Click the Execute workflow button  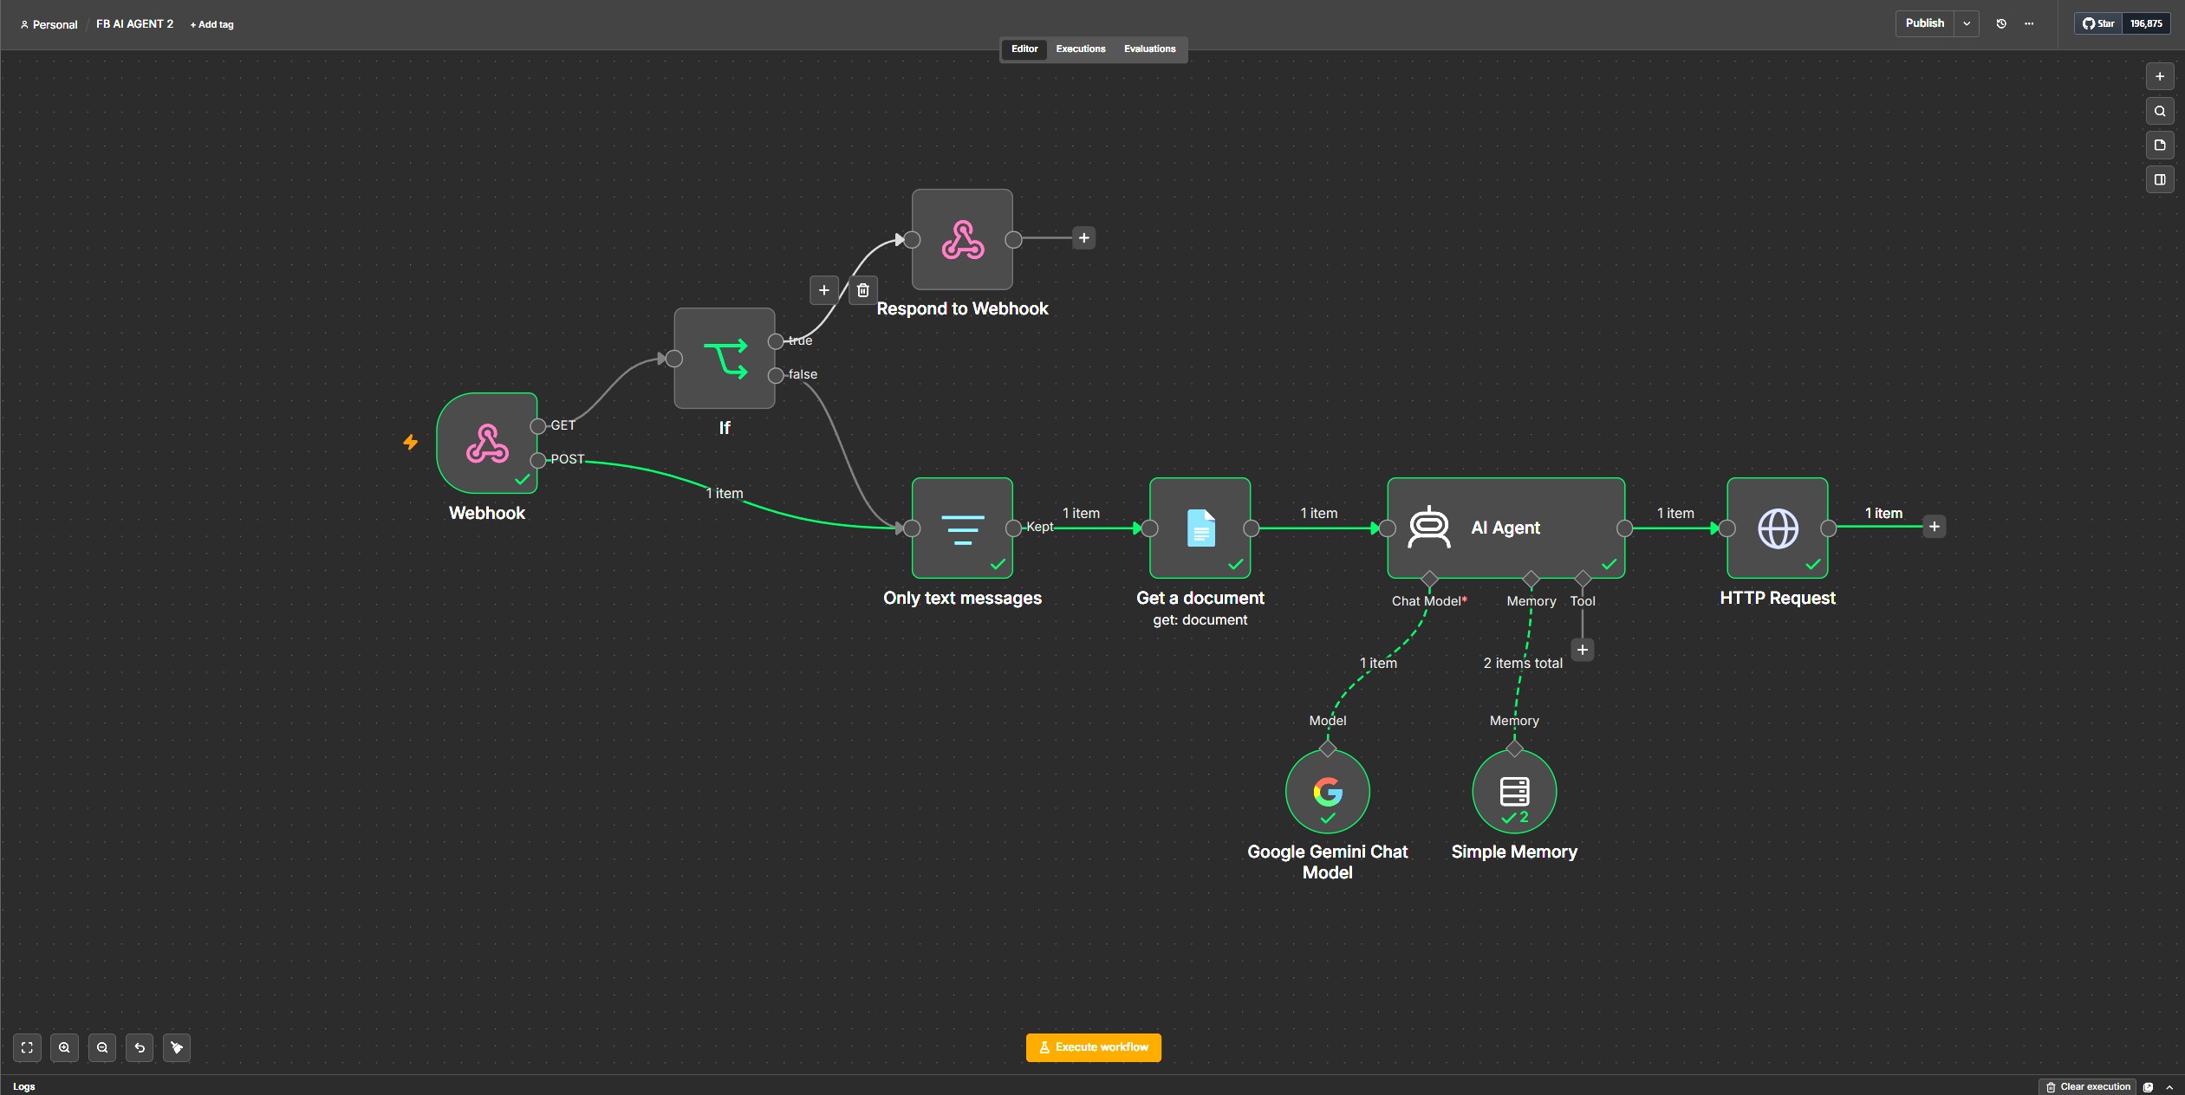[x=1093, y=1047]
